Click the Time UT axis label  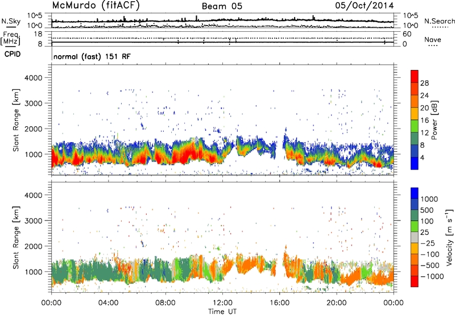click(222, 312)
